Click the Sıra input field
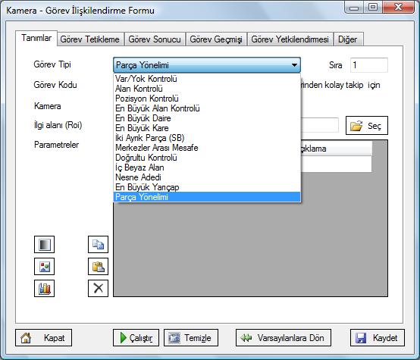 (x=369, y=65)
